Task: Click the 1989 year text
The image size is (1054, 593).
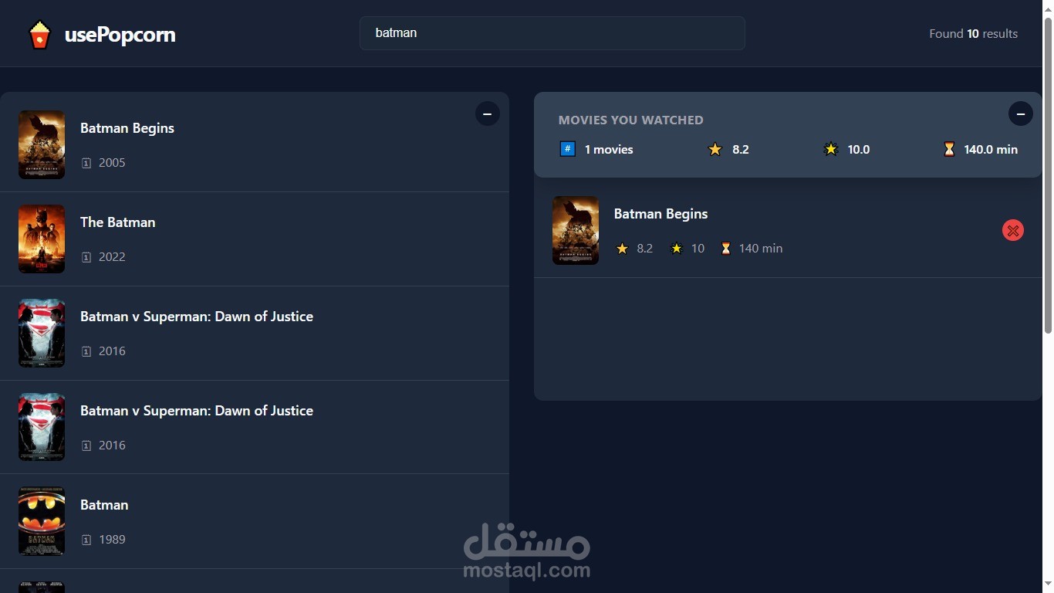Action: point(112,540)
